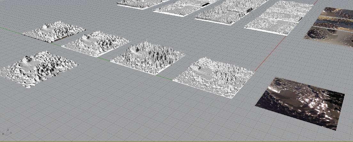Select the dark glossy rendered terrain surface
The image size is (353, 142).
(301, 103)
